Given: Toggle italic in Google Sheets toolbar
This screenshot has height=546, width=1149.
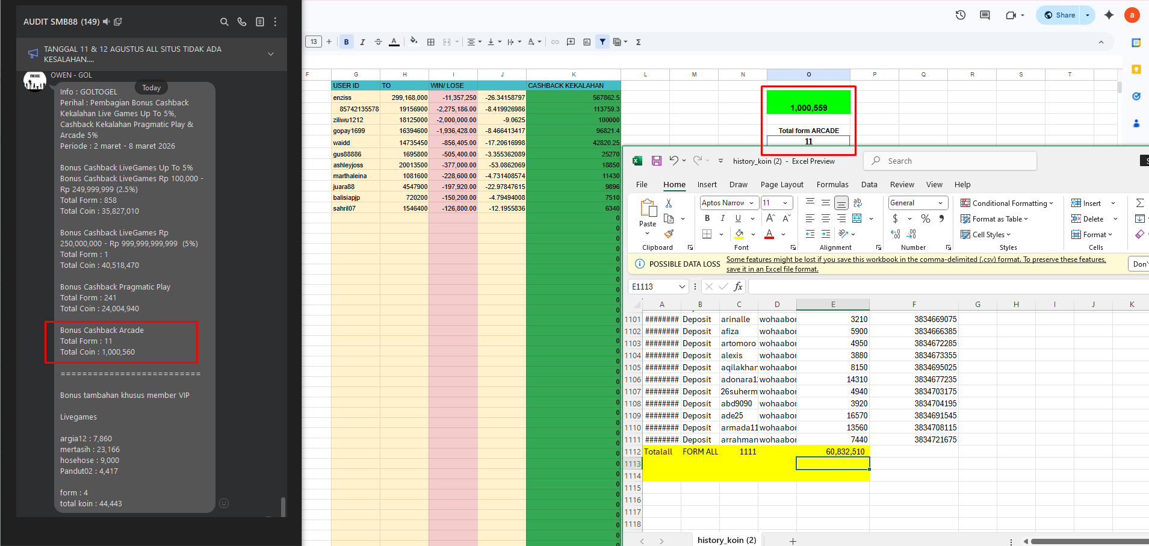Looking at the screenshot, I should [x=362, y=42].
